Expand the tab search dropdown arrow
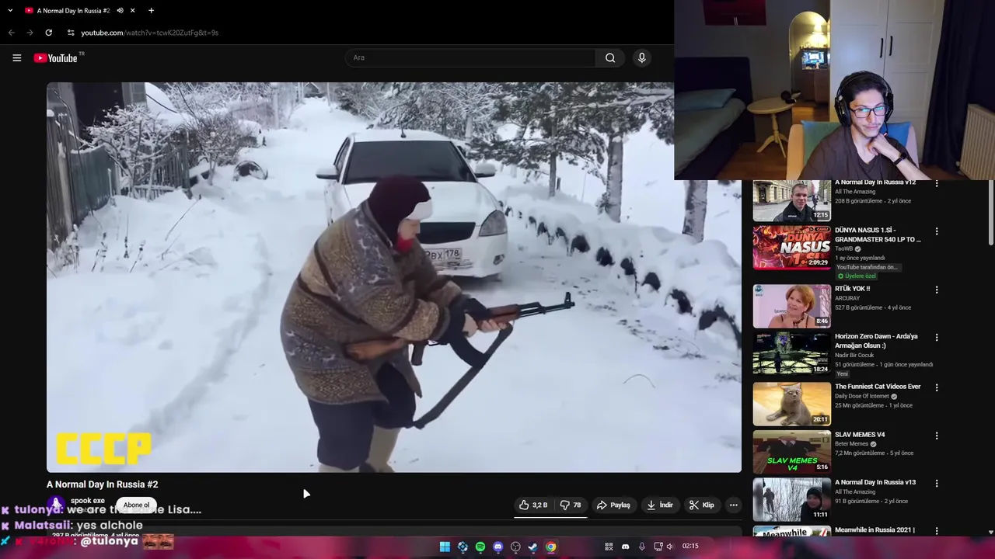The width and height of the screenshot is (995, 559). 10,11
